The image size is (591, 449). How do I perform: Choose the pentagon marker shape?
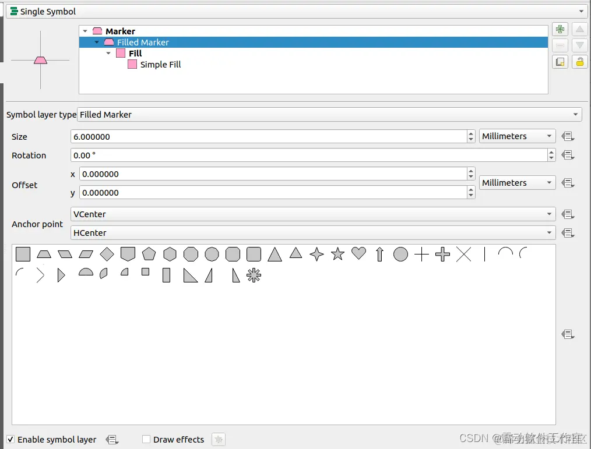coord(149,254)
